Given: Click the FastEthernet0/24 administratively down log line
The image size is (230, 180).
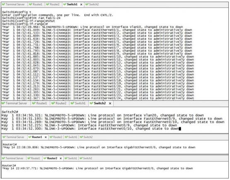Looking at the screenshot, I should [98, 98].
